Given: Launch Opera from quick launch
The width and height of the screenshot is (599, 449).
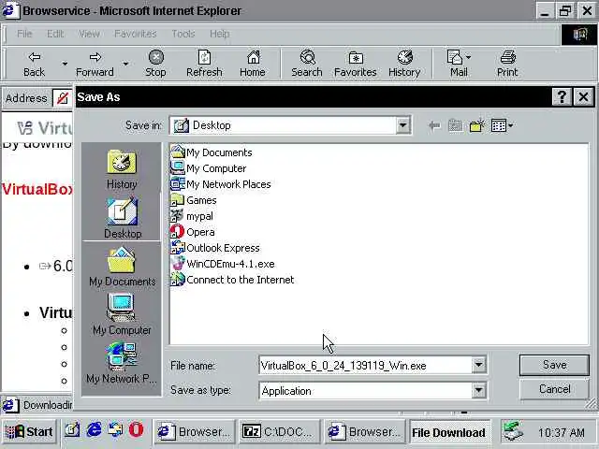Looking at the screenshot, I should tap(136, 430).
